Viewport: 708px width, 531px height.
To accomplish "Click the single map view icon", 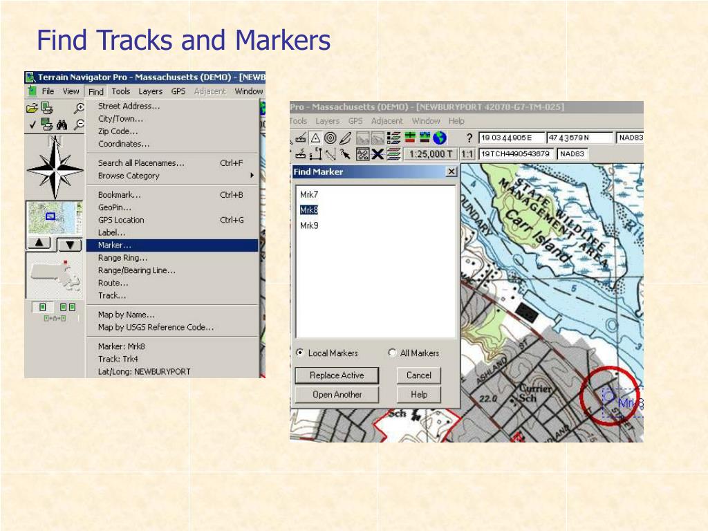I will point(42,308).
